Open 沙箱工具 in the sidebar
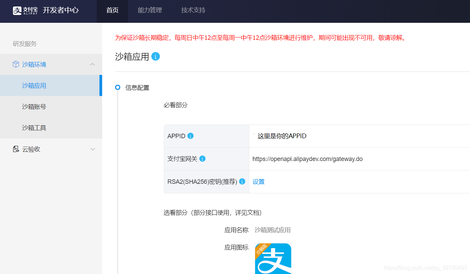 point(51,128)
